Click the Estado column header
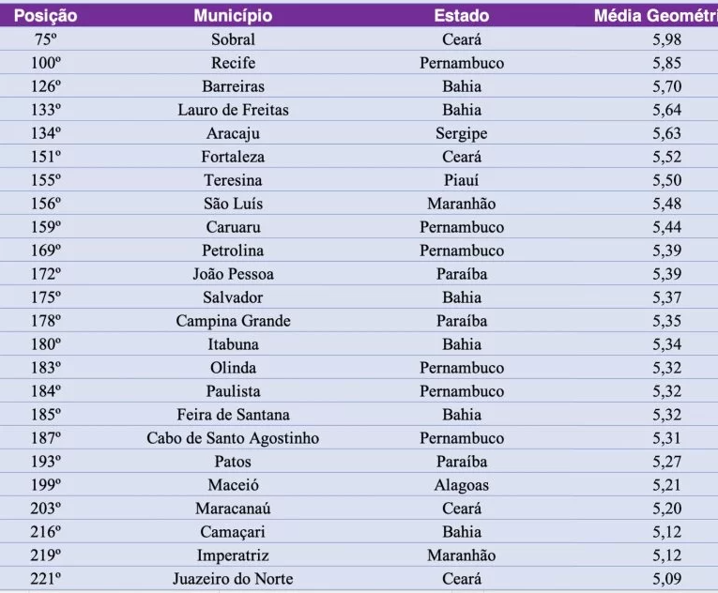Viewport: 718px width, 593px height. click(x=462, y=16)
